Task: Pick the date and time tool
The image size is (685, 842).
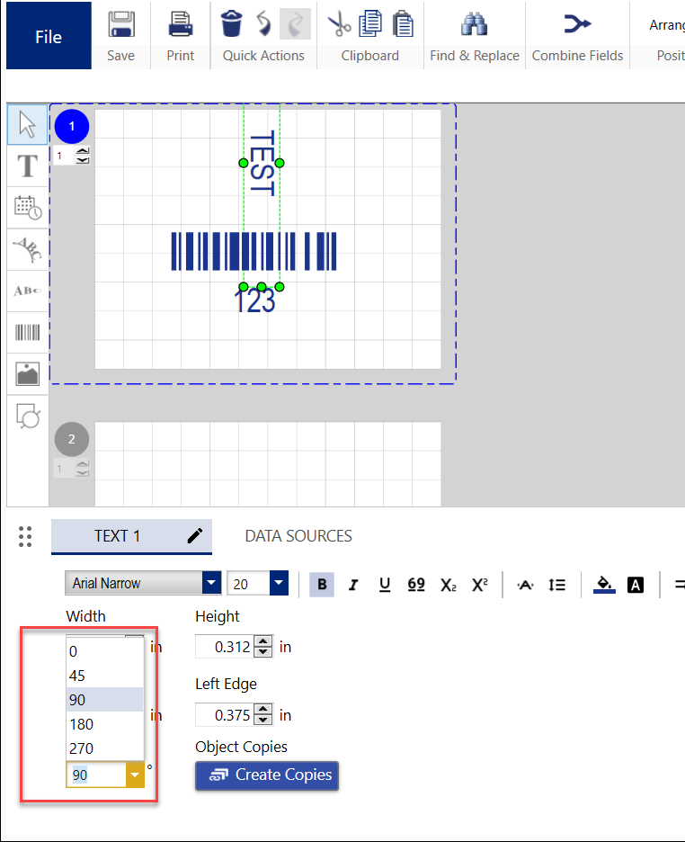Action: (x=28, y=208)
